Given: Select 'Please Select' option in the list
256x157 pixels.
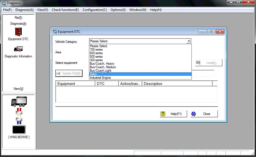Looking at the screenshot, I should [x=140, y=46].
